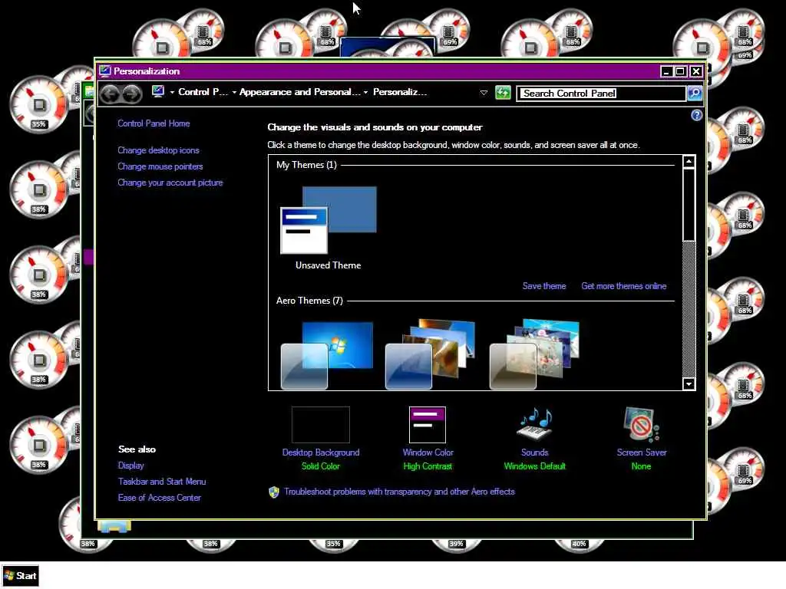Click Troubleshoot problems with transparency link

click(x=399, y=492)
